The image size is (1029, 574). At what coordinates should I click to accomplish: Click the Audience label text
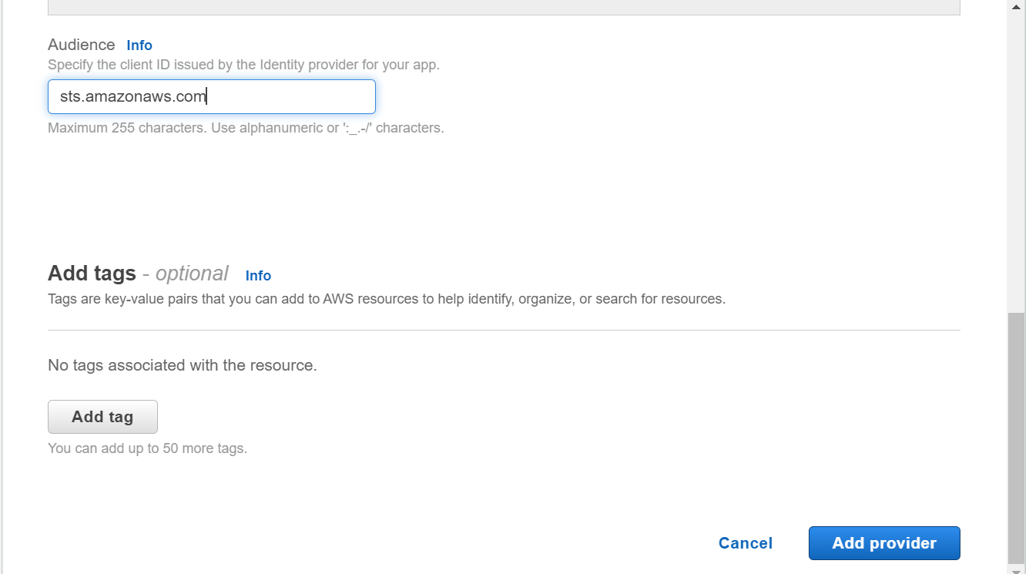pyautogui.click(x=81, y=45)
